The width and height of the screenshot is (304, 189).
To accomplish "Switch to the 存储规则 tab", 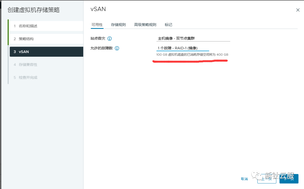I will 118,25.
